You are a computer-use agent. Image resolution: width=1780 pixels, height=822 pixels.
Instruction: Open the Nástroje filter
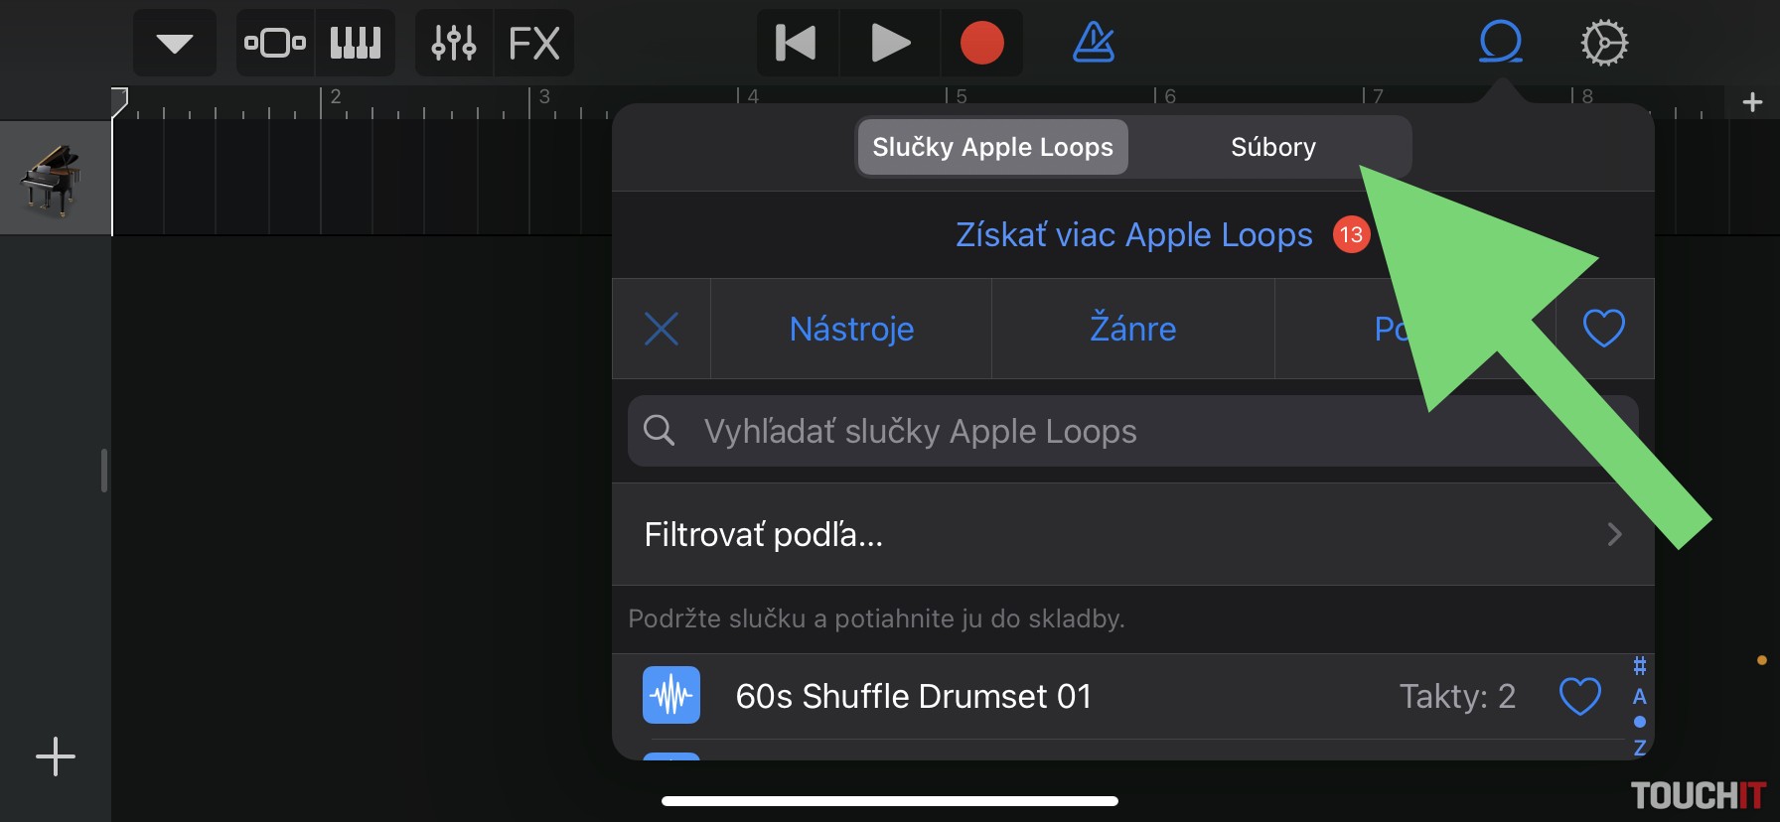click(x=851, y=329)
